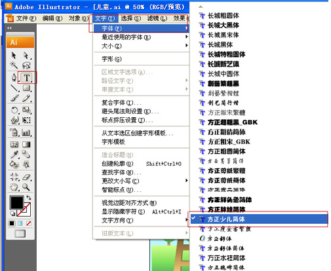Select the Pen tool

coord(14,77)
